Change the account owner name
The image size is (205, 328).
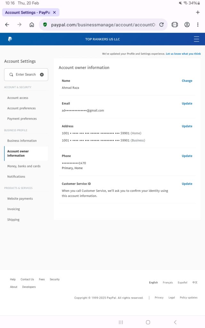click(x=187, y=81)
